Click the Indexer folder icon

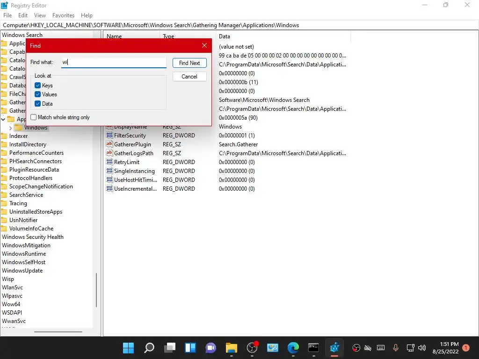point(4,136)
